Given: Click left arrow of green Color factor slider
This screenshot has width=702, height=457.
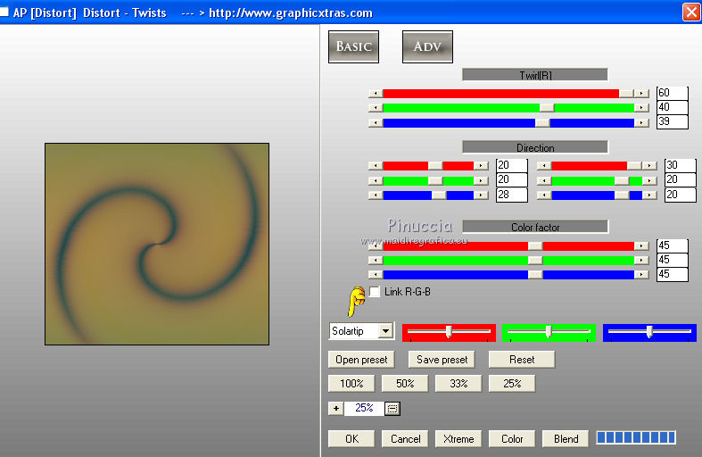Looking at the screenshot, I should click(x=376, y=261).
